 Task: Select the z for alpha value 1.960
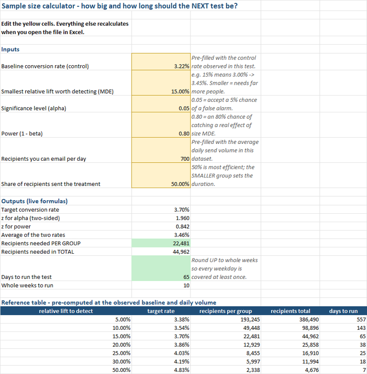[161, 218]
